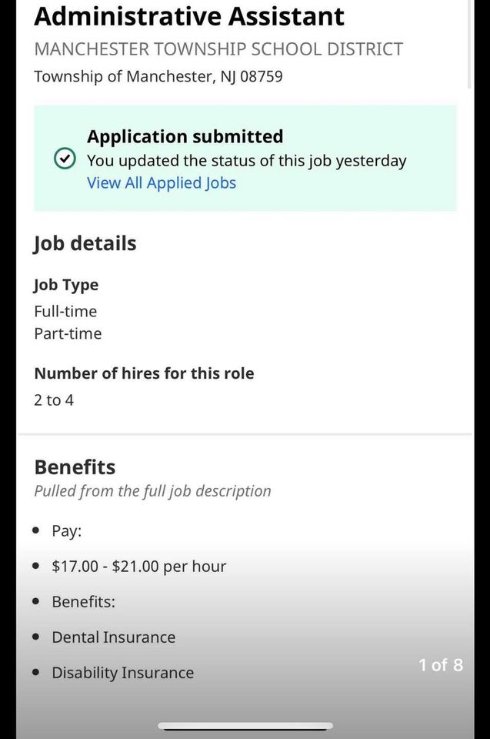Tap the Township of Manchester location text

[158, 77]
